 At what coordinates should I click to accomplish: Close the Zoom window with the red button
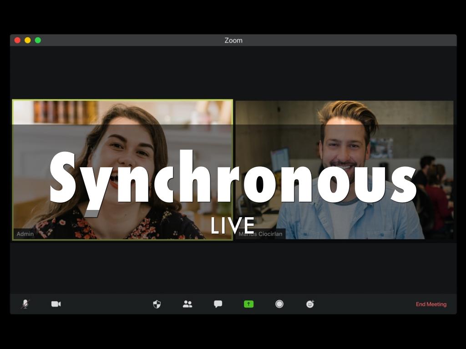17,40
